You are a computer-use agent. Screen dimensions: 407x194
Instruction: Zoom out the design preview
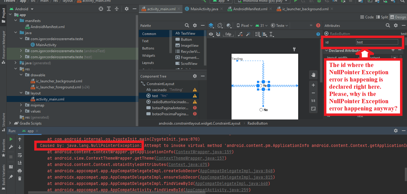313,93
